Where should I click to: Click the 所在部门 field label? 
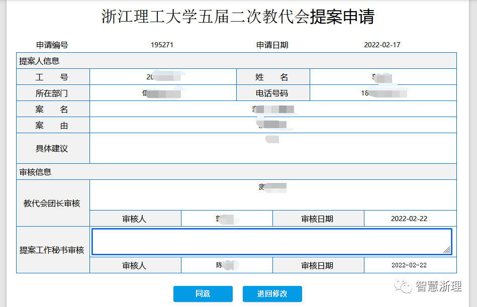[x=52, y=93]
